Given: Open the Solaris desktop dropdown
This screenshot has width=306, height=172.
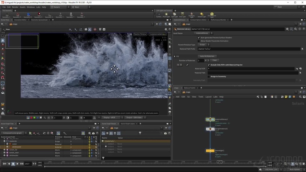Looking at the screenshot, I should [60, 7].
